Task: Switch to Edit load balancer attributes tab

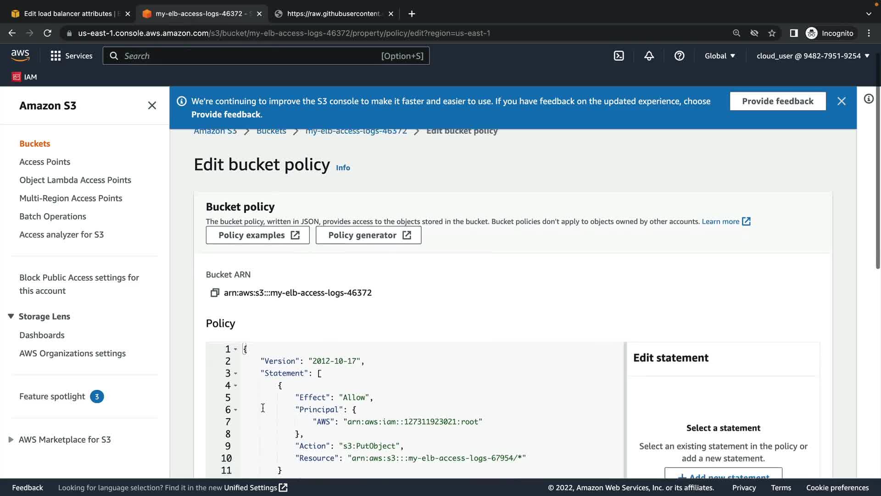Action: pyautogui.click(x=68, y=14)
